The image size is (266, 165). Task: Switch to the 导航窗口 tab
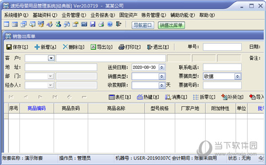tap(143, 25)
